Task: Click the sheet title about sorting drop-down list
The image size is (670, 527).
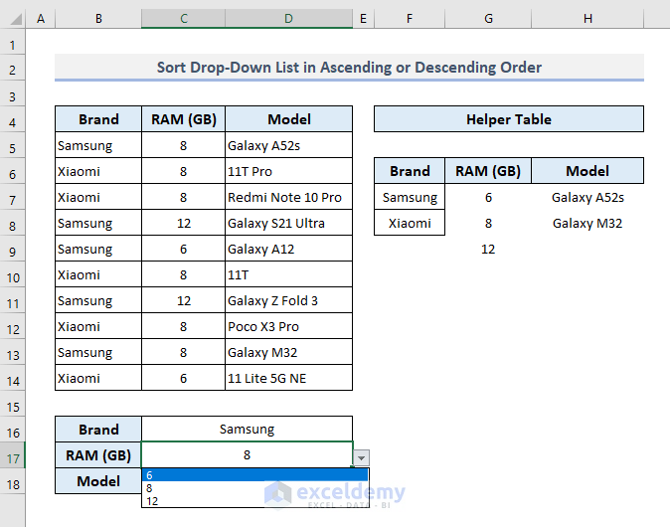Action: click(x=349, y=67)
